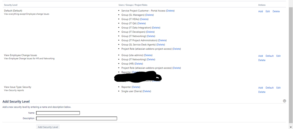
Task: Delete Group (IT QA) entry
Action: [x=141, y=23]
